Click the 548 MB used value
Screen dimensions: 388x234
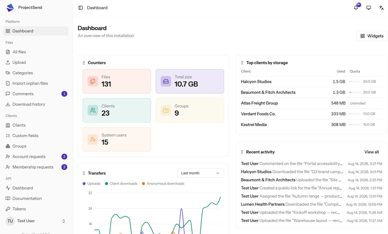(x=338, y=103)
